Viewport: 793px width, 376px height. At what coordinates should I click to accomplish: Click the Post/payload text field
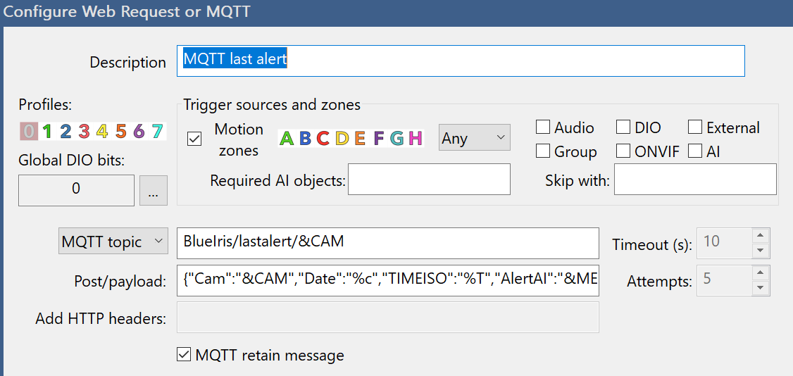(388, 281)
